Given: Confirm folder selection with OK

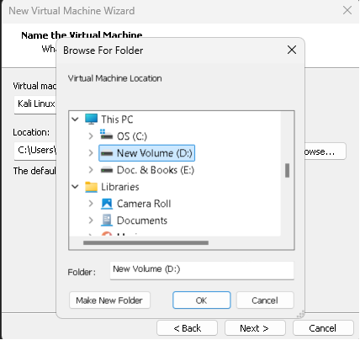Looking at the screenshot, I should coord(202,300).
